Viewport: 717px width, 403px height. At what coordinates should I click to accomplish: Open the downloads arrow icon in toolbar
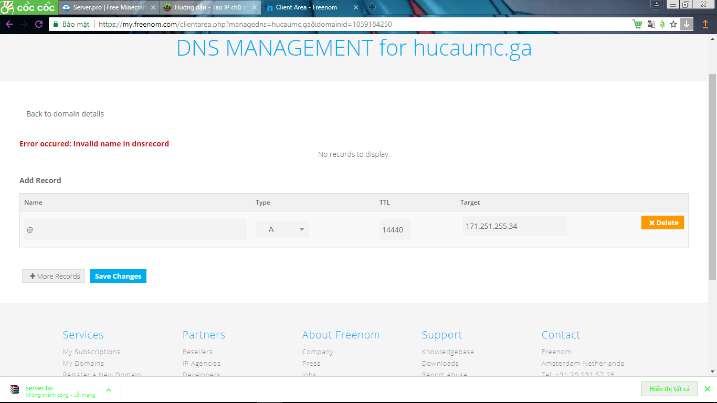[687, 24]
